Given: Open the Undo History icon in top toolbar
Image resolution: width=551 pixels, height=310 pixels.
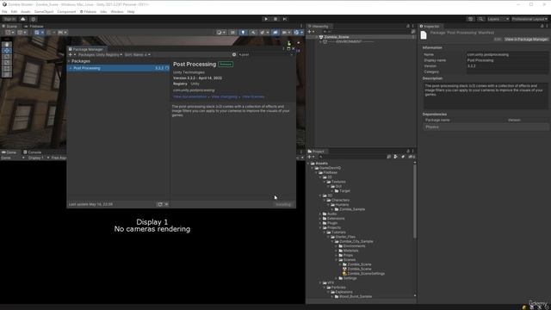Looking at the screenshot, I should 471,19.
